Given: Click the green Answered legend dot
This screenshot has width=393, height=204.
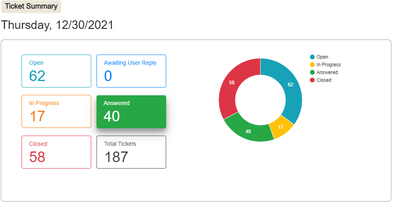Looking at the screenshot, I should (312, 72).
